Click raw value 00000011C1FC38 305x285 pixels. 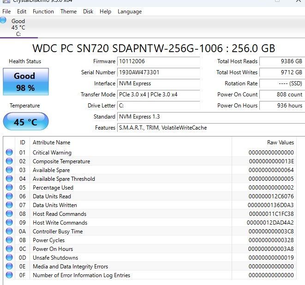click(271, 214)
